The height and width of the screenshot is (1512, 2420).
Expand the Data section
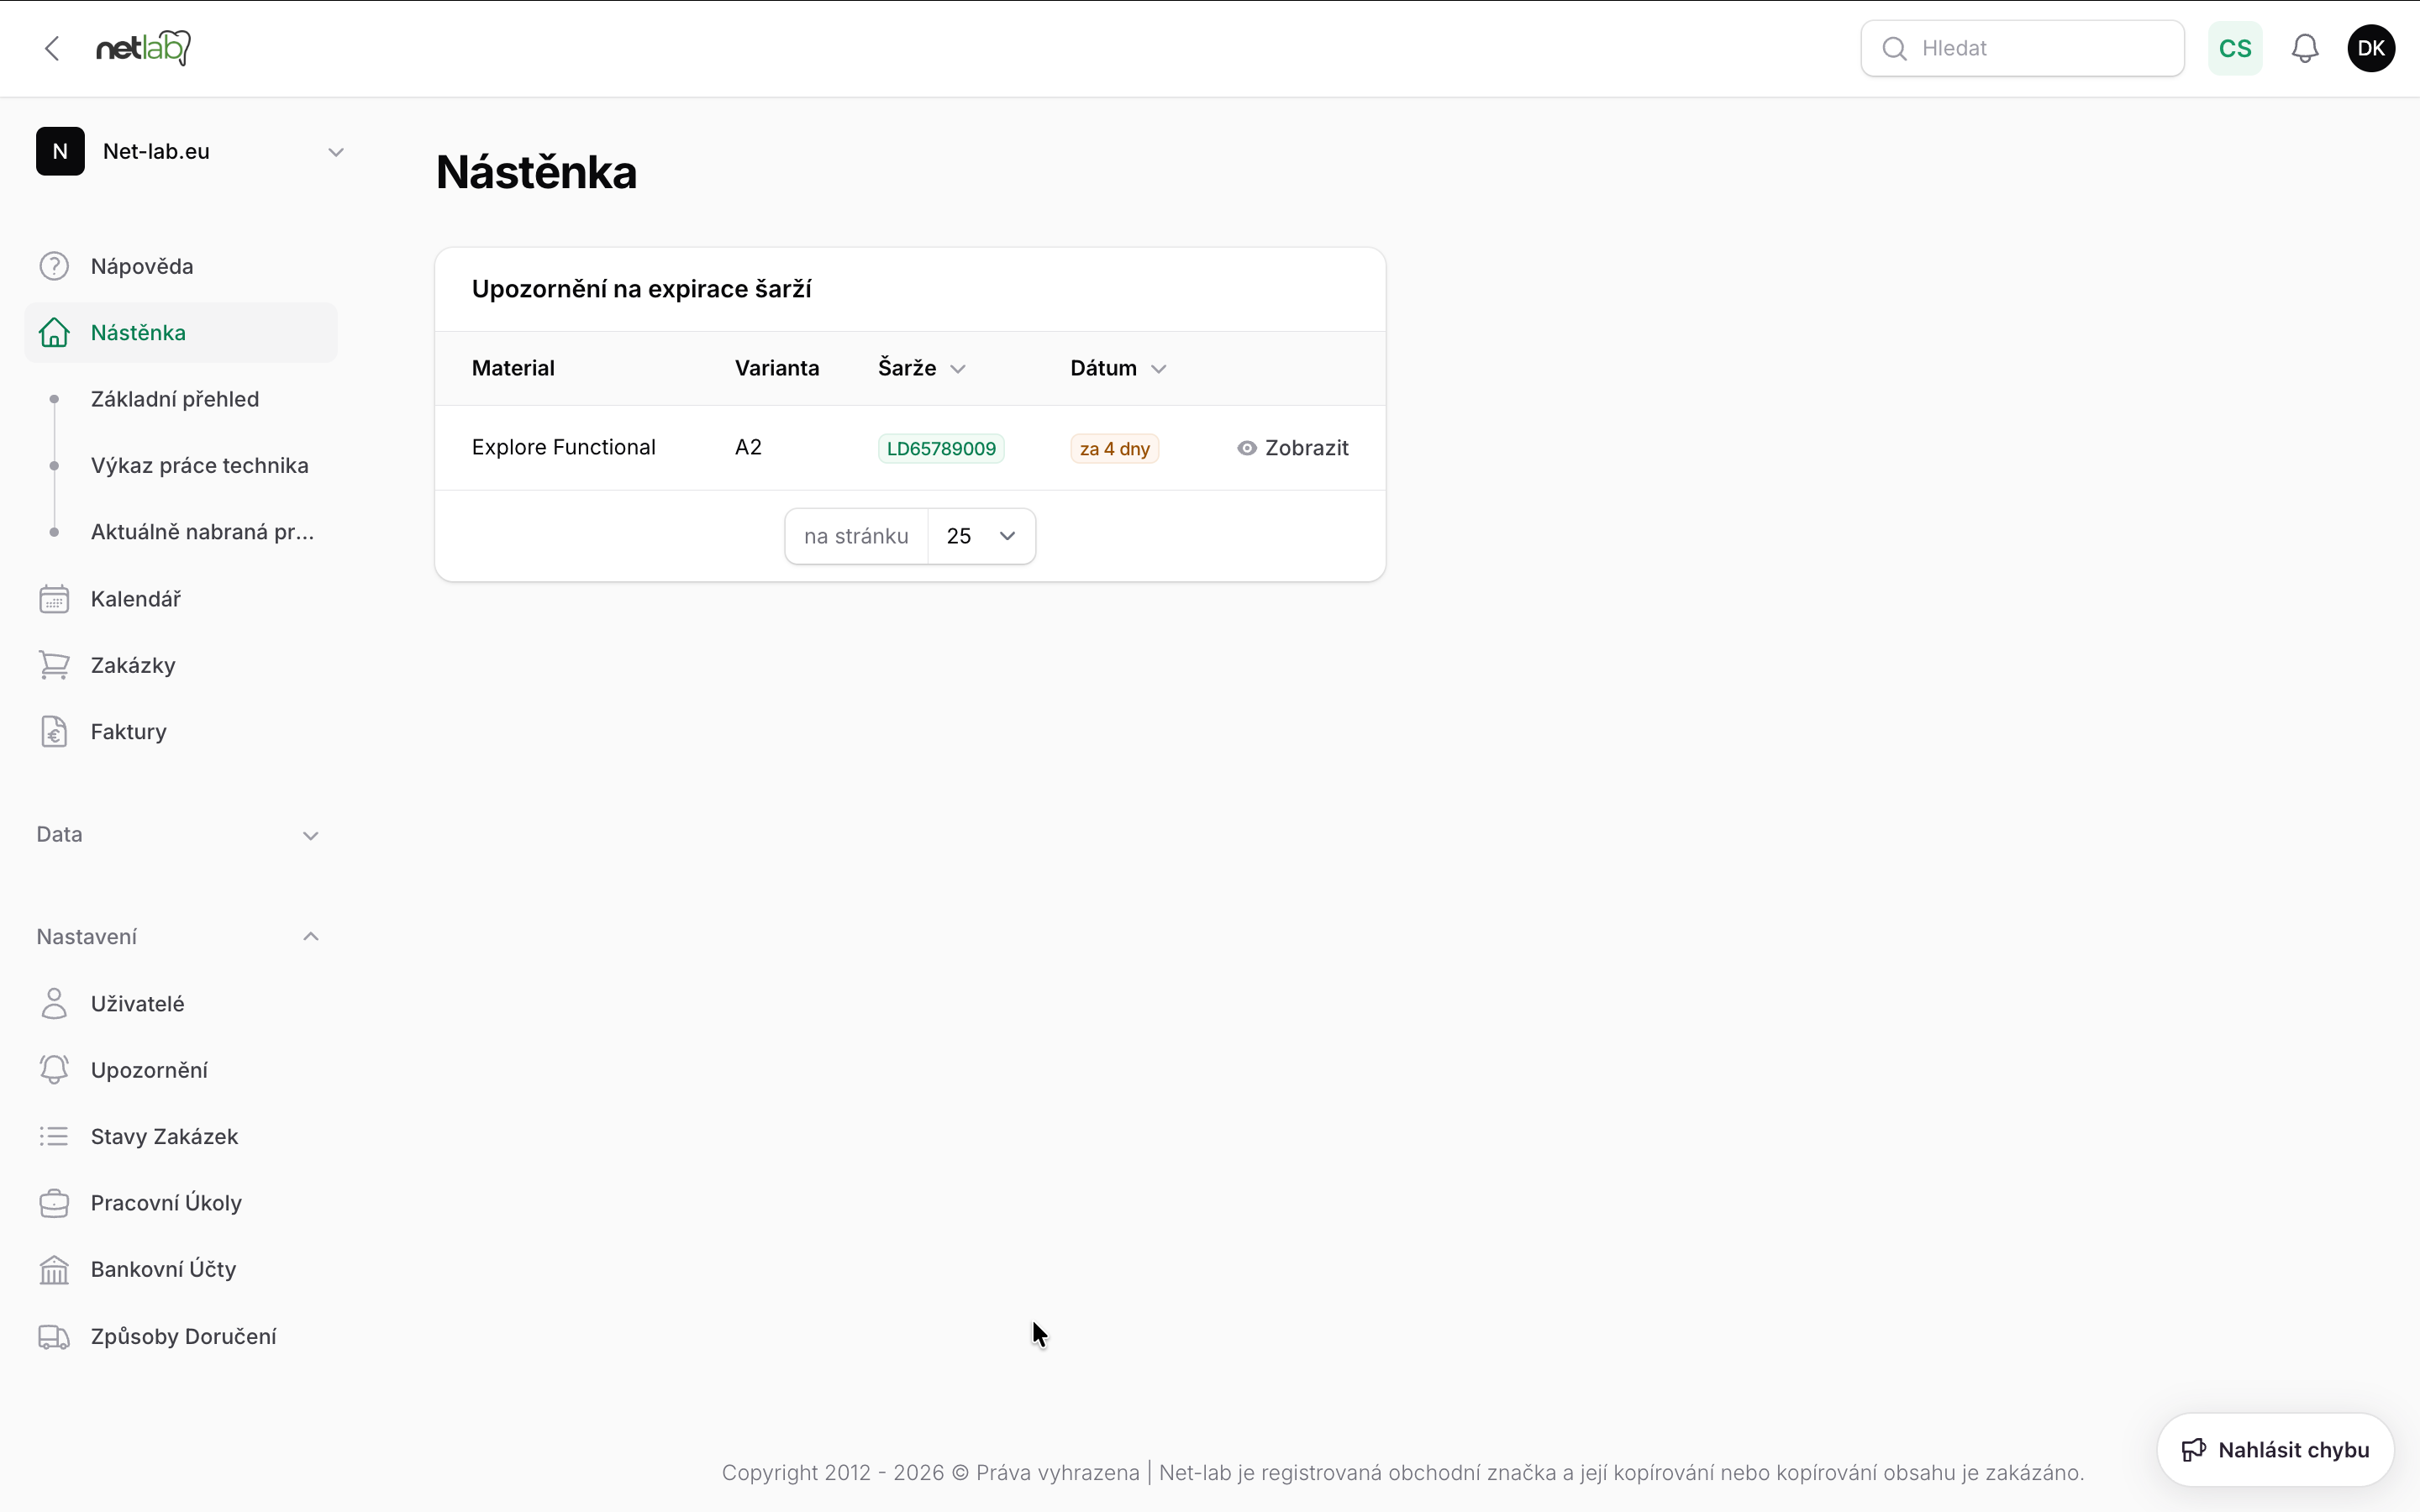click(x=179, y=834)
